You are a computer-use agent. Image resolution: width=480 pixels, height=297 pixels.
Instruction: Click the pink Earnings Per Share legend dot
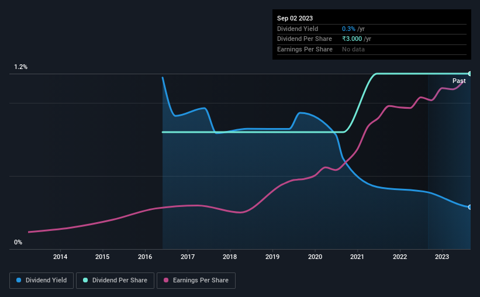[166, 280]
